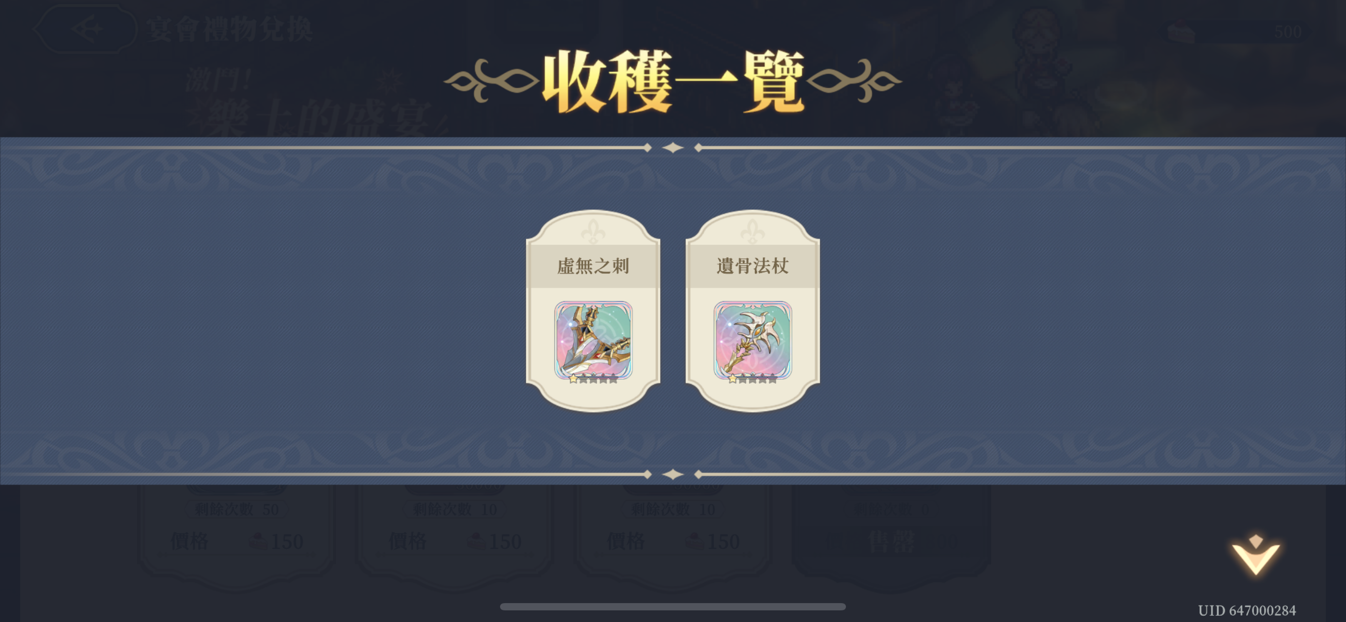The width and height of the screenshot is (1346, 622).
Task: Click the second 價格 150 purchase button
Action: [454, 542]
